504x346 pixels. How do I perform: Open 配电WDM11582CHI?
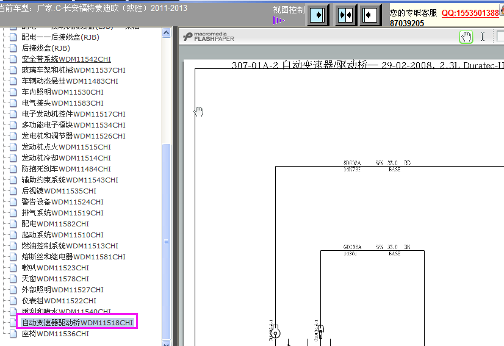tap(56, 224)
